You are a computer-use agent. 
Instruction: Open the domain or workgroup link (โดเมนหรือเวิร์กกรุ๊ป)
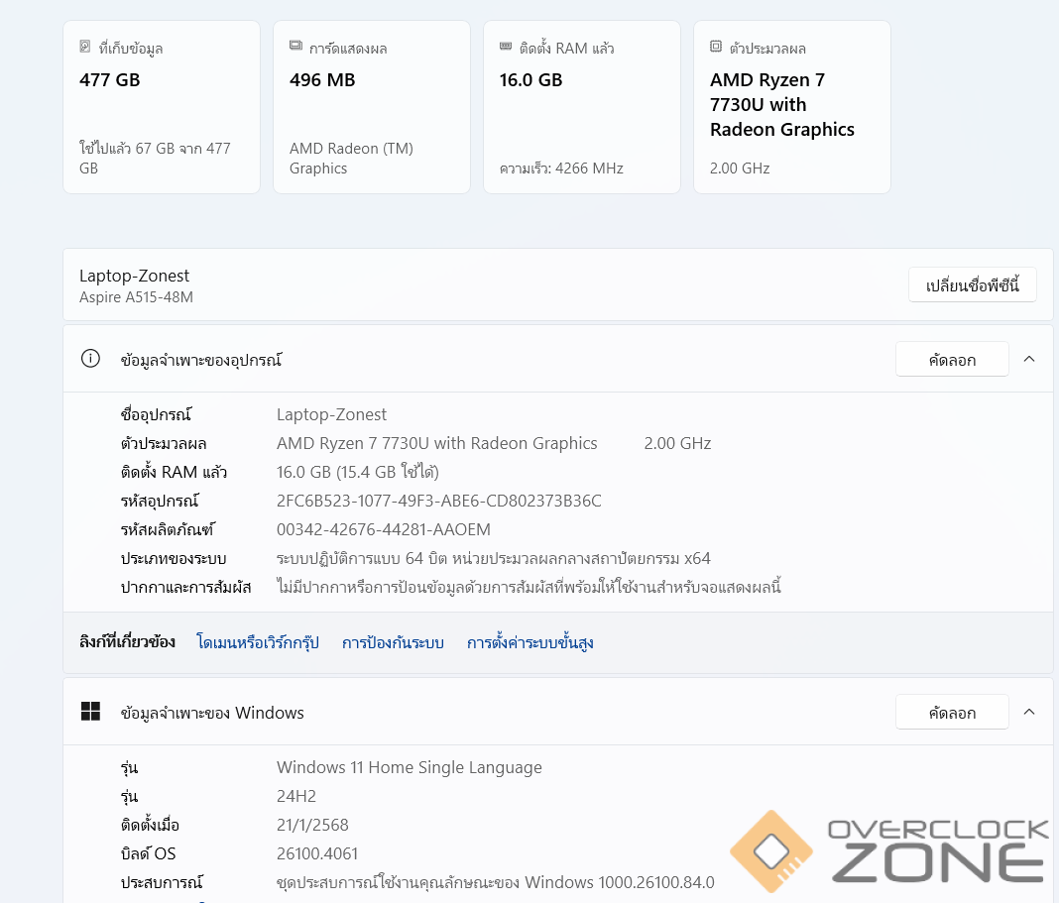tap(258, 643)
